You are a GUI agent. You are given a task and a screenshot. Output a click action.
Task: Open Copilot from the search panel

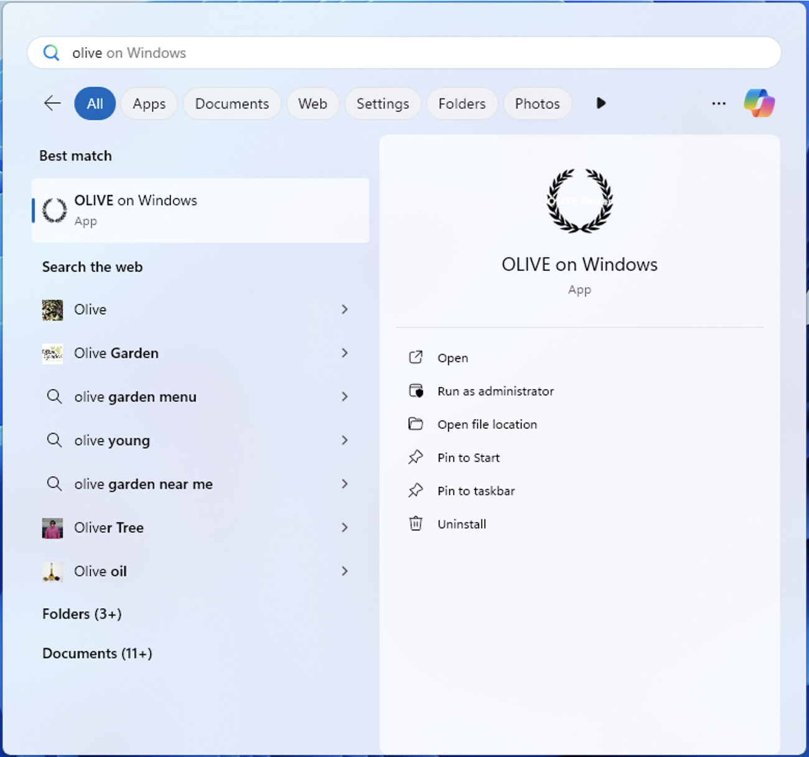pyautogui.click(x=758, y=103)
